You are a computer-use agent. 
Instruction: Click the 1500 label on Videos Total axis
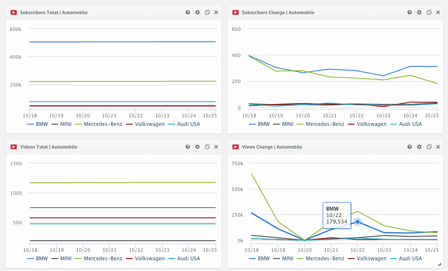click(16, 164)
